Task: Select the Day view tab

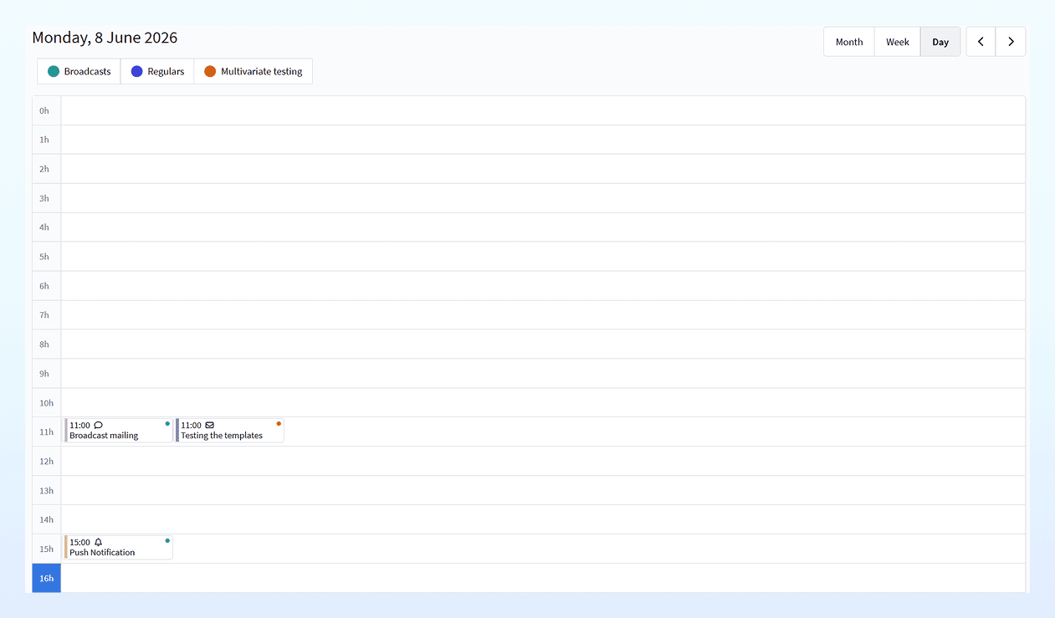Action: coord(940,42)
